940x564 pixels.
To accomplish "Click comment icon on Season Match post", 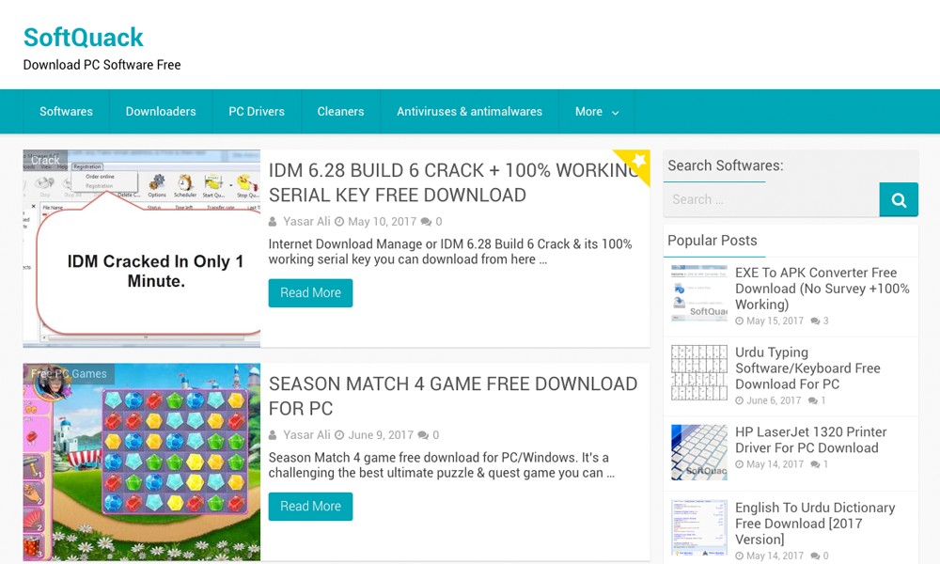I will pos(423,435).
